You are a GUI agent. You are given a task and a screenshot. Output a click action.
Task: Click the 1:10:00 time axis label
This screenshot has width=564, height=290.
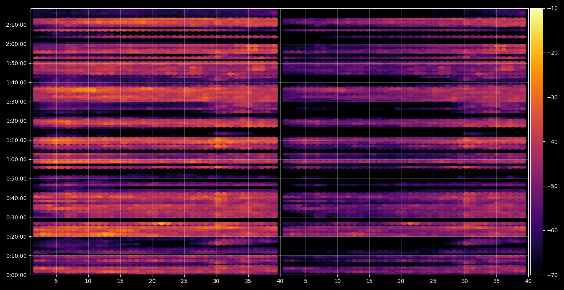coord(16,140)
